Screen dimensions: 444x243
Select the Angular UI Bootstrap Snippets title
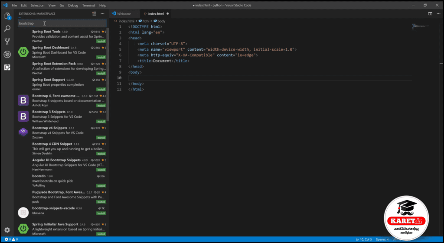tap(56, 160)
